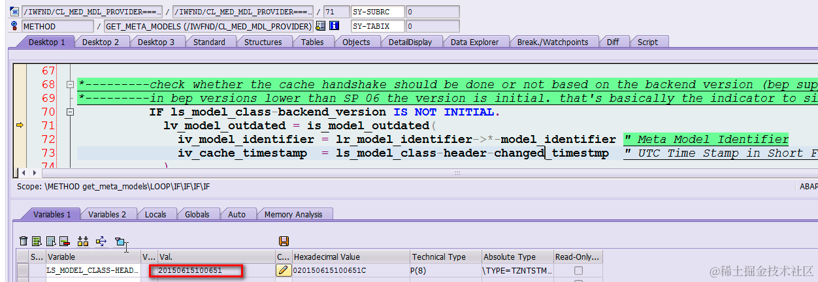The width and height of the screenshot is (818, 282).
Task: Select the Variables 2 tab
Action: point(108,214)
